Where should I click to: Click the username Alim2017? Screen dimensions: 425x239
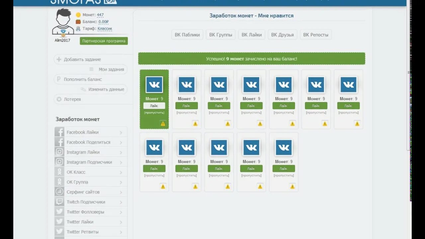tap(62, 40)
